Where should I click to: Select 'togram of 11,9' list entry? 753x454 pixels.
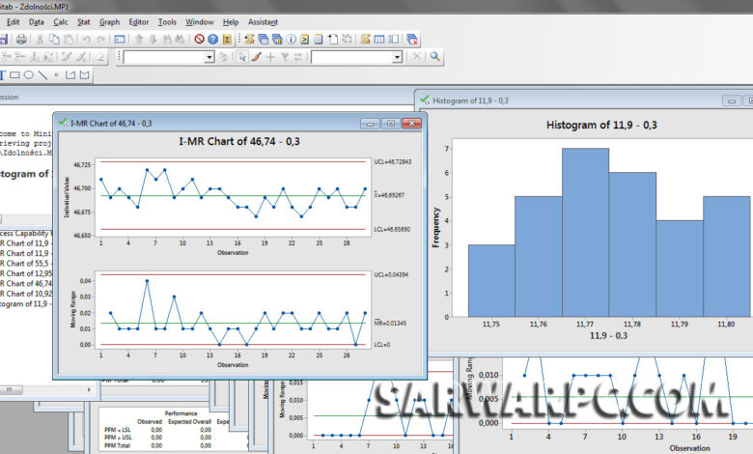click(25, 304)
